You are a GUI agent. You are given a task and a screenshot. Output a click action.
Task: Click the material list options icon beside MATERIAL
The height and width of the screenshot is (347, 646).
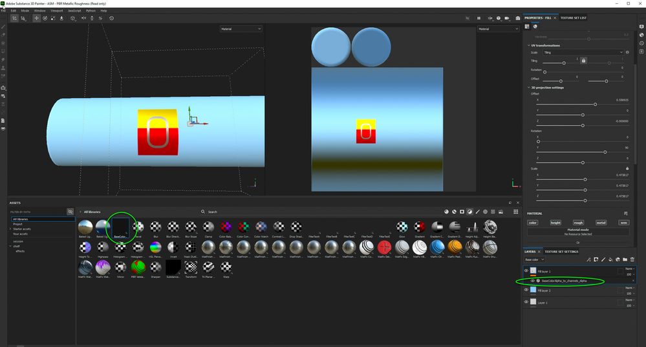pos(625,213)
